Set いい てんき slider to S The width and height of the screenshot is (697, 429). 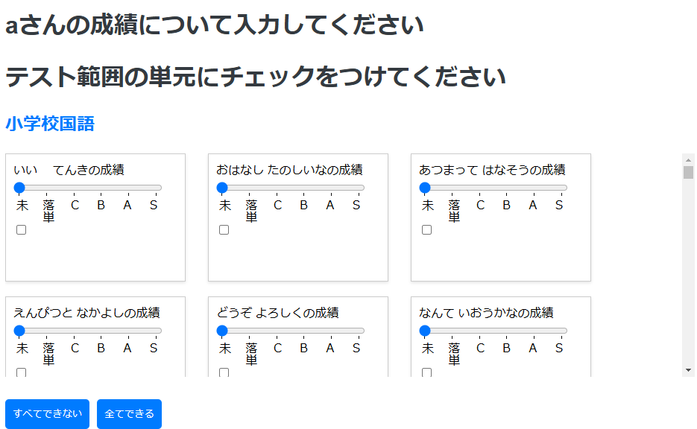coord(155,188)
